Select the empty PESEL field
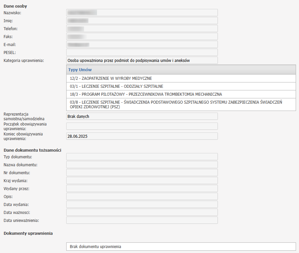 click(142, 52)
